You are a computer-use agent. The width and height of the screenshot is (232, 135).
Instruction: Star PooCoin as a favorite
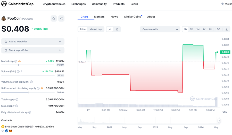point(54,19)
